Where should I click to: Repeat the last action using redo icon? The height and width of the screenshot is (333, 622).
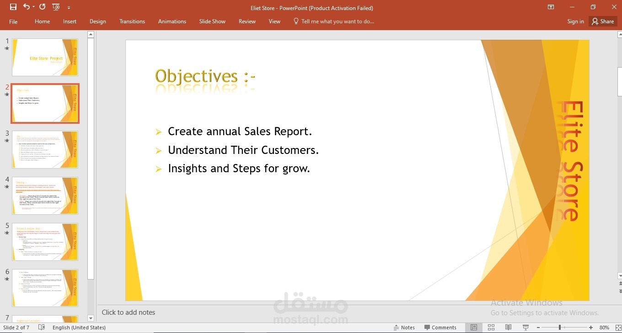[x=43, y=7]
